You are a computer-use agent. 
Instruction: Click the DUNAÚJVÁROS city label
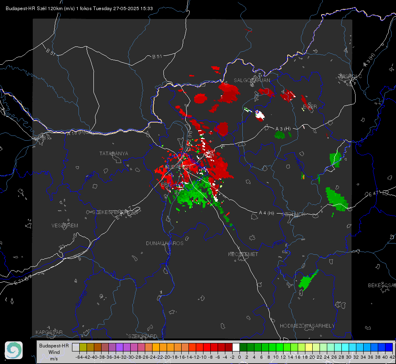tap(165, 243)
